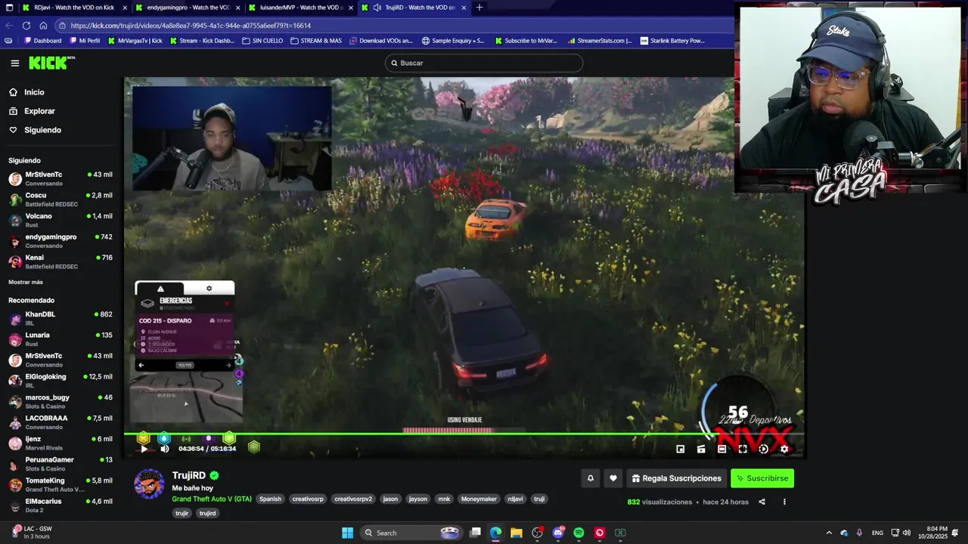
Task: Toggle theater mode in the player
Action: point(721,449)
